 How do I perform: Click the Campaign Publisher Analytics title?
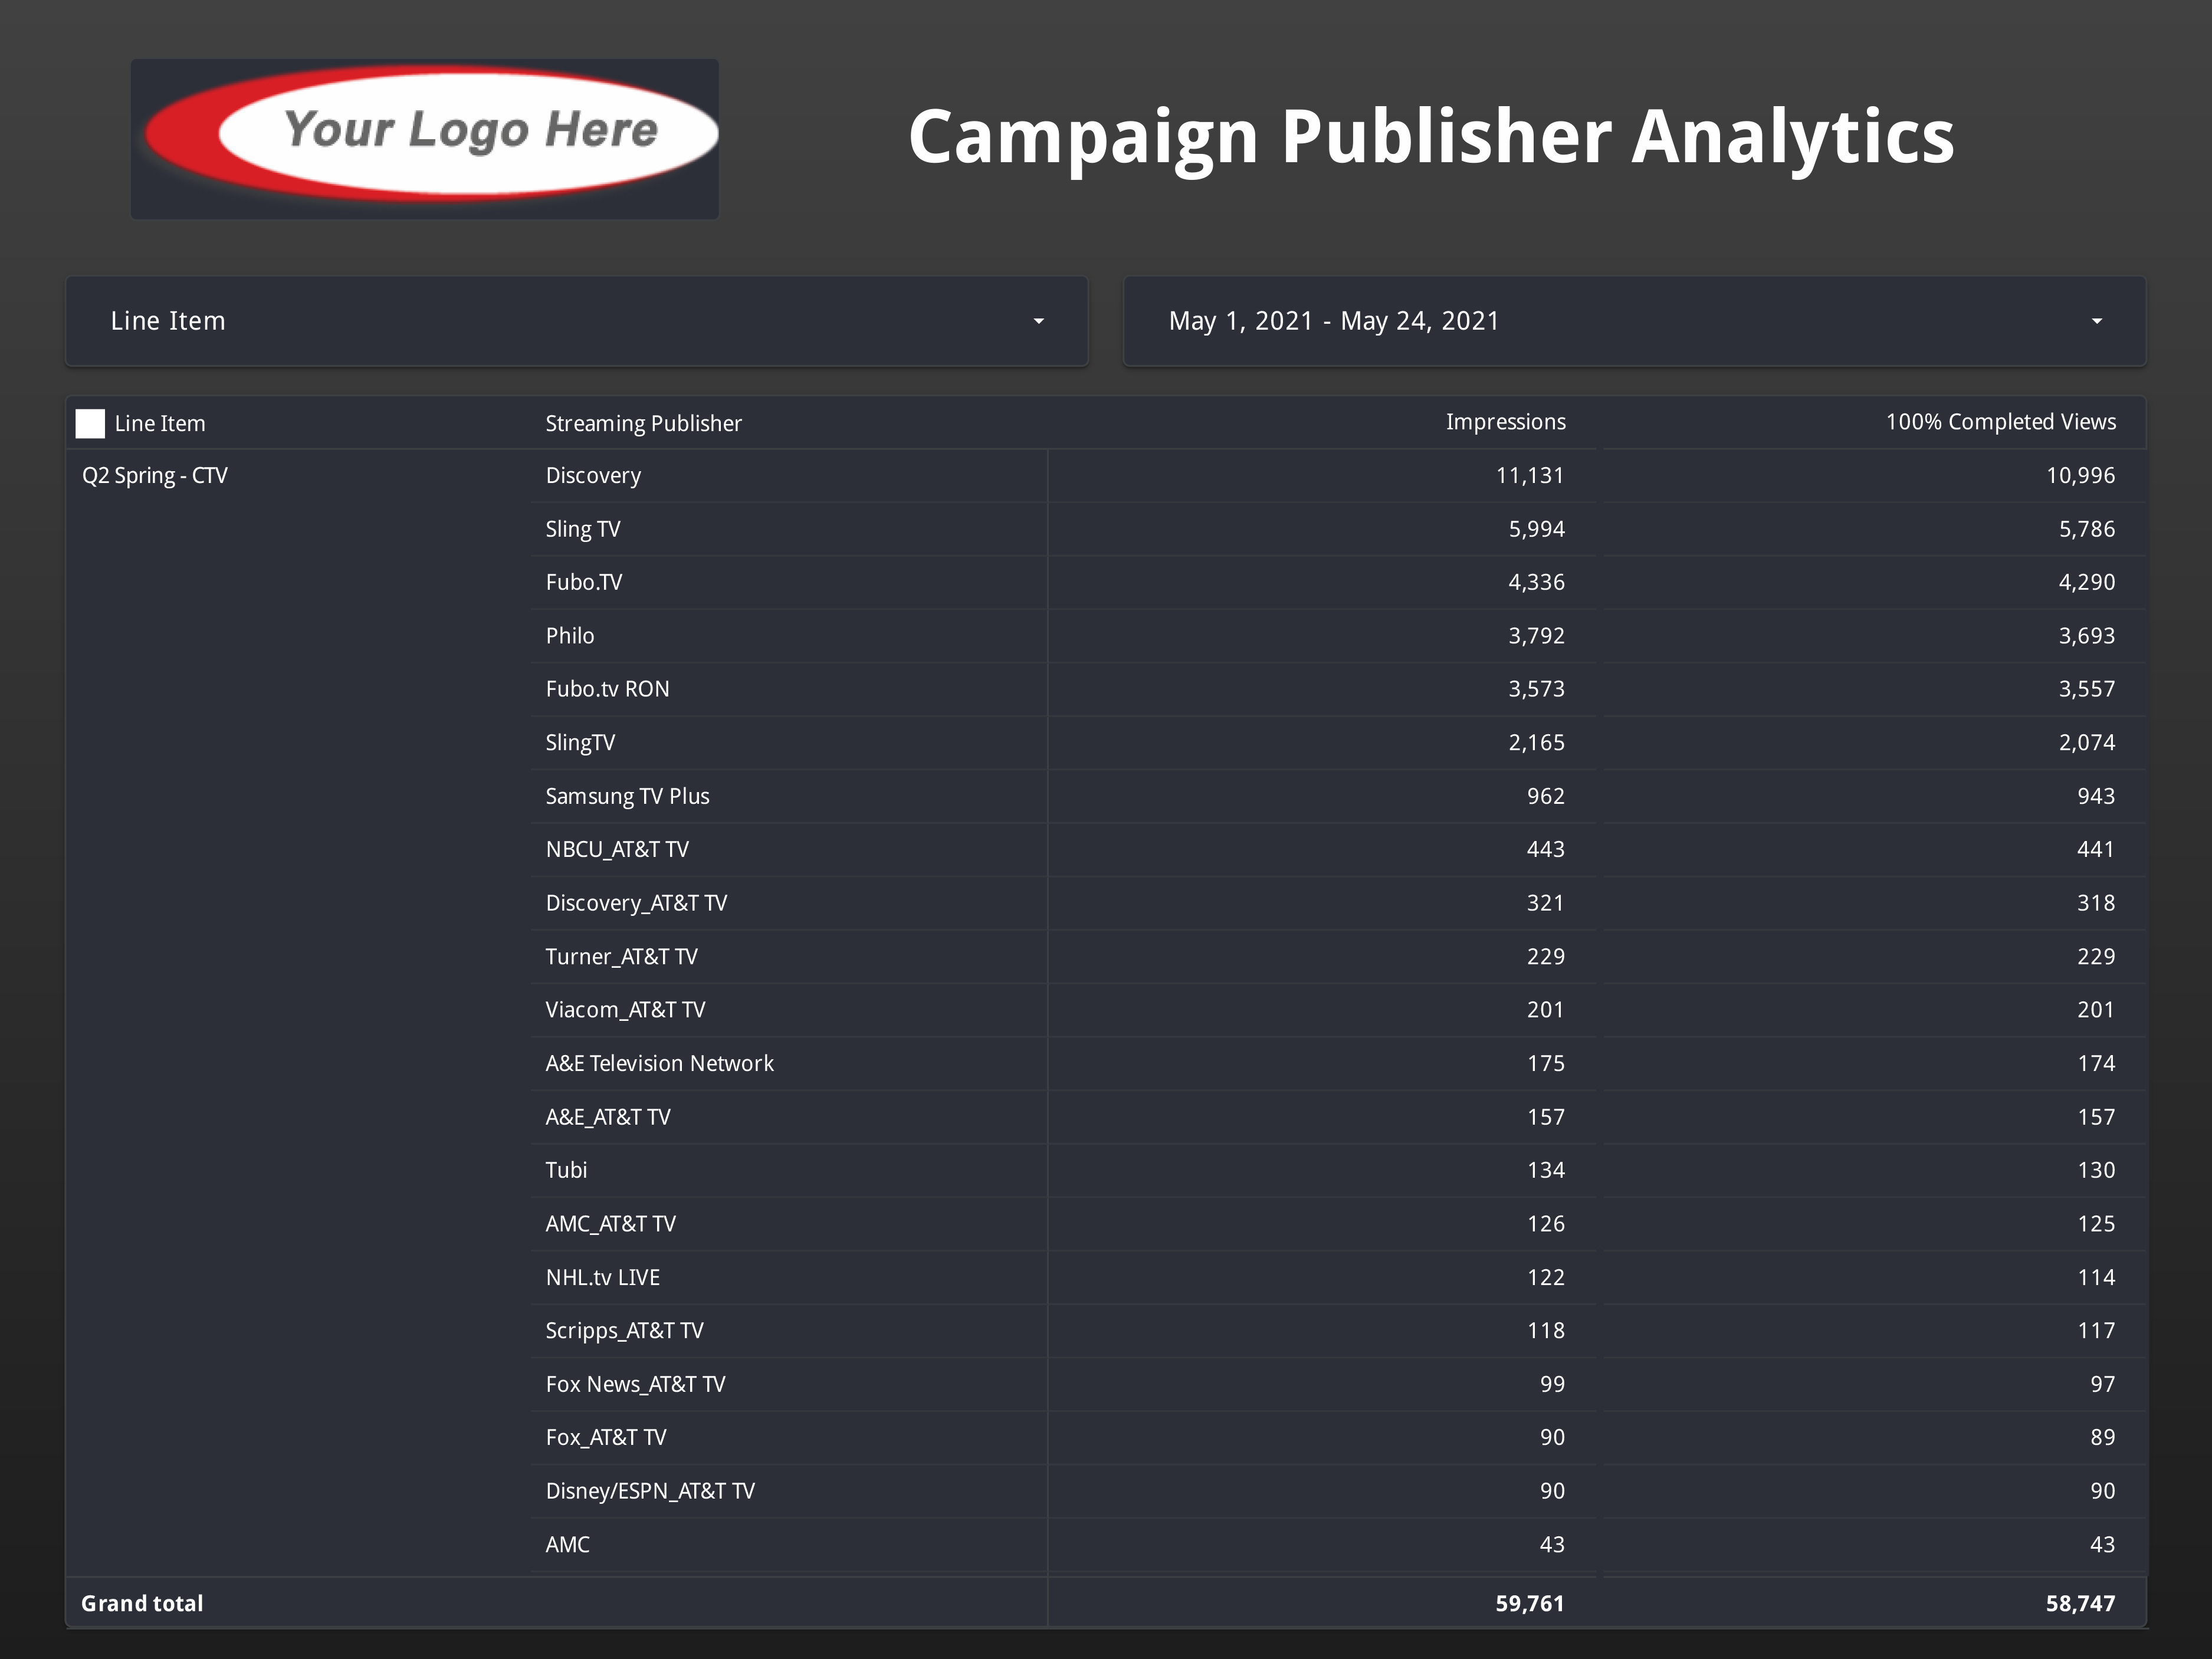click(1431, 137)
